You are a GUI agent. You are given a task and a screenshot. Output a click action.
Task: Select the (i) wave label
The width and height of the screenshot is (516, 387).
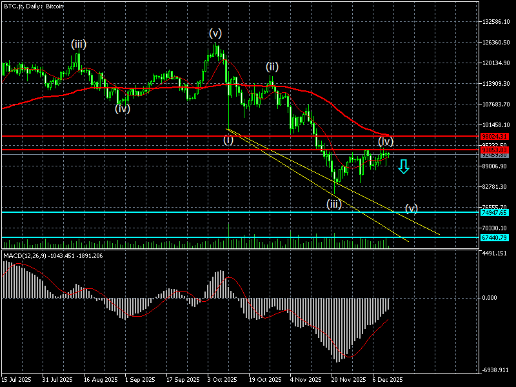(x=228, y=140)
